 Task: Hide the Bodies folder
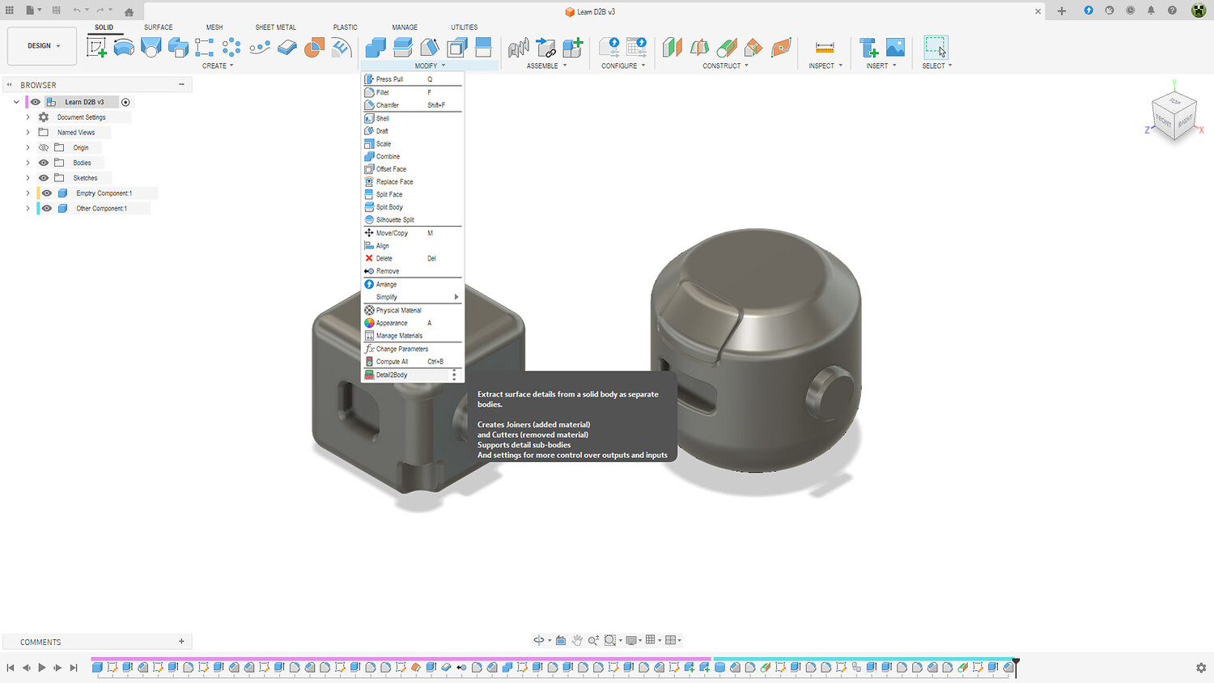(44, 163)
